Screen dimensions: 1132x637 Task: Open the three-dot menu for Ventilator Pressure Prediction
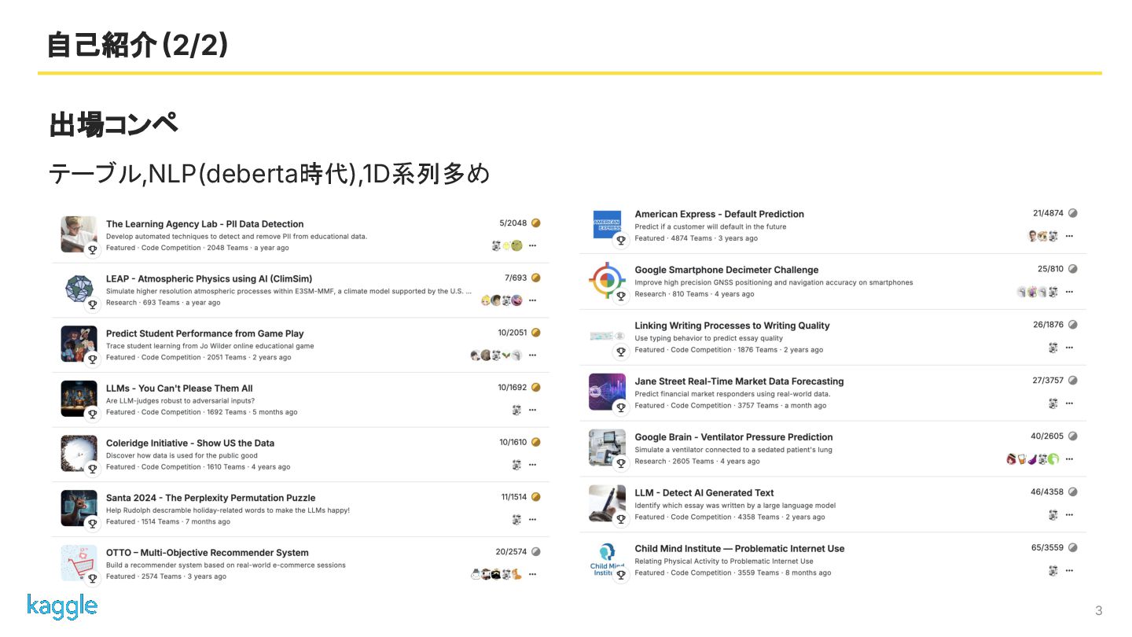tap(1069, 459)
